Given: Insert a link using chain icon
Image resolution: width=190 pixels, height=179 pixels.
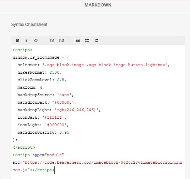Looking at the screenshot, I should click(x=36, y=41).
